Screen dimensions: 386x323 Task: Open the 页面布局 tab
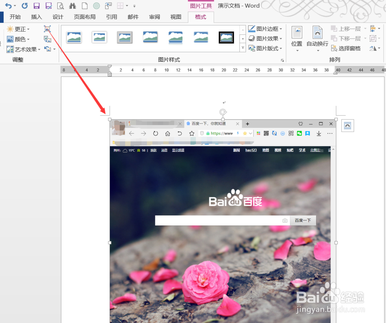[85, 17]
